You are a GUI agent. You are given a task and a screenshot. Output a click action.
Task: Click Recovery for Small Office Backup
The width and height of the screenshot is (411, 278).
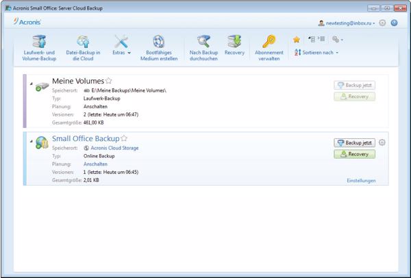(x=354, y=154)
